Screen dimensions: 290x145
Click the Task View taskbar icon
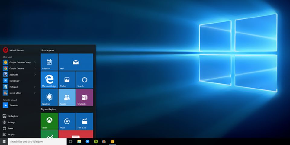coord(71,141)
